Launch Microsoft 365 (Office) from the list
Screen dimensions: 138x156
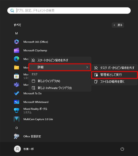point(36,42)
